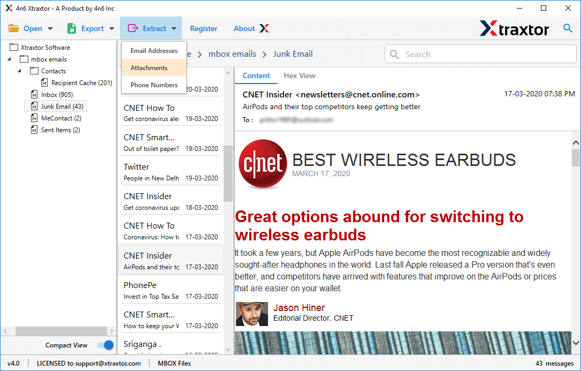Open the Junk Email breadcrumb link
The image size is (581, 371).
pyautogui.click(x=293, y=54)
